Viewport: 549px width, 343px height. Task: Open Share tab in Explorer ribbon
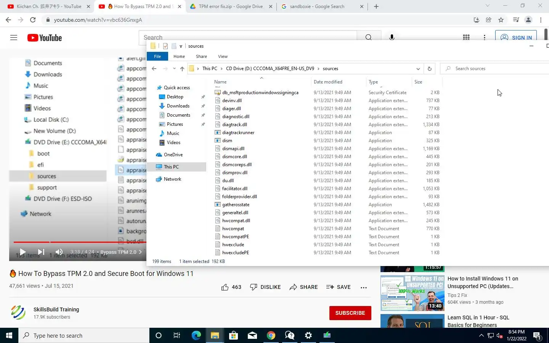point(201,56)
